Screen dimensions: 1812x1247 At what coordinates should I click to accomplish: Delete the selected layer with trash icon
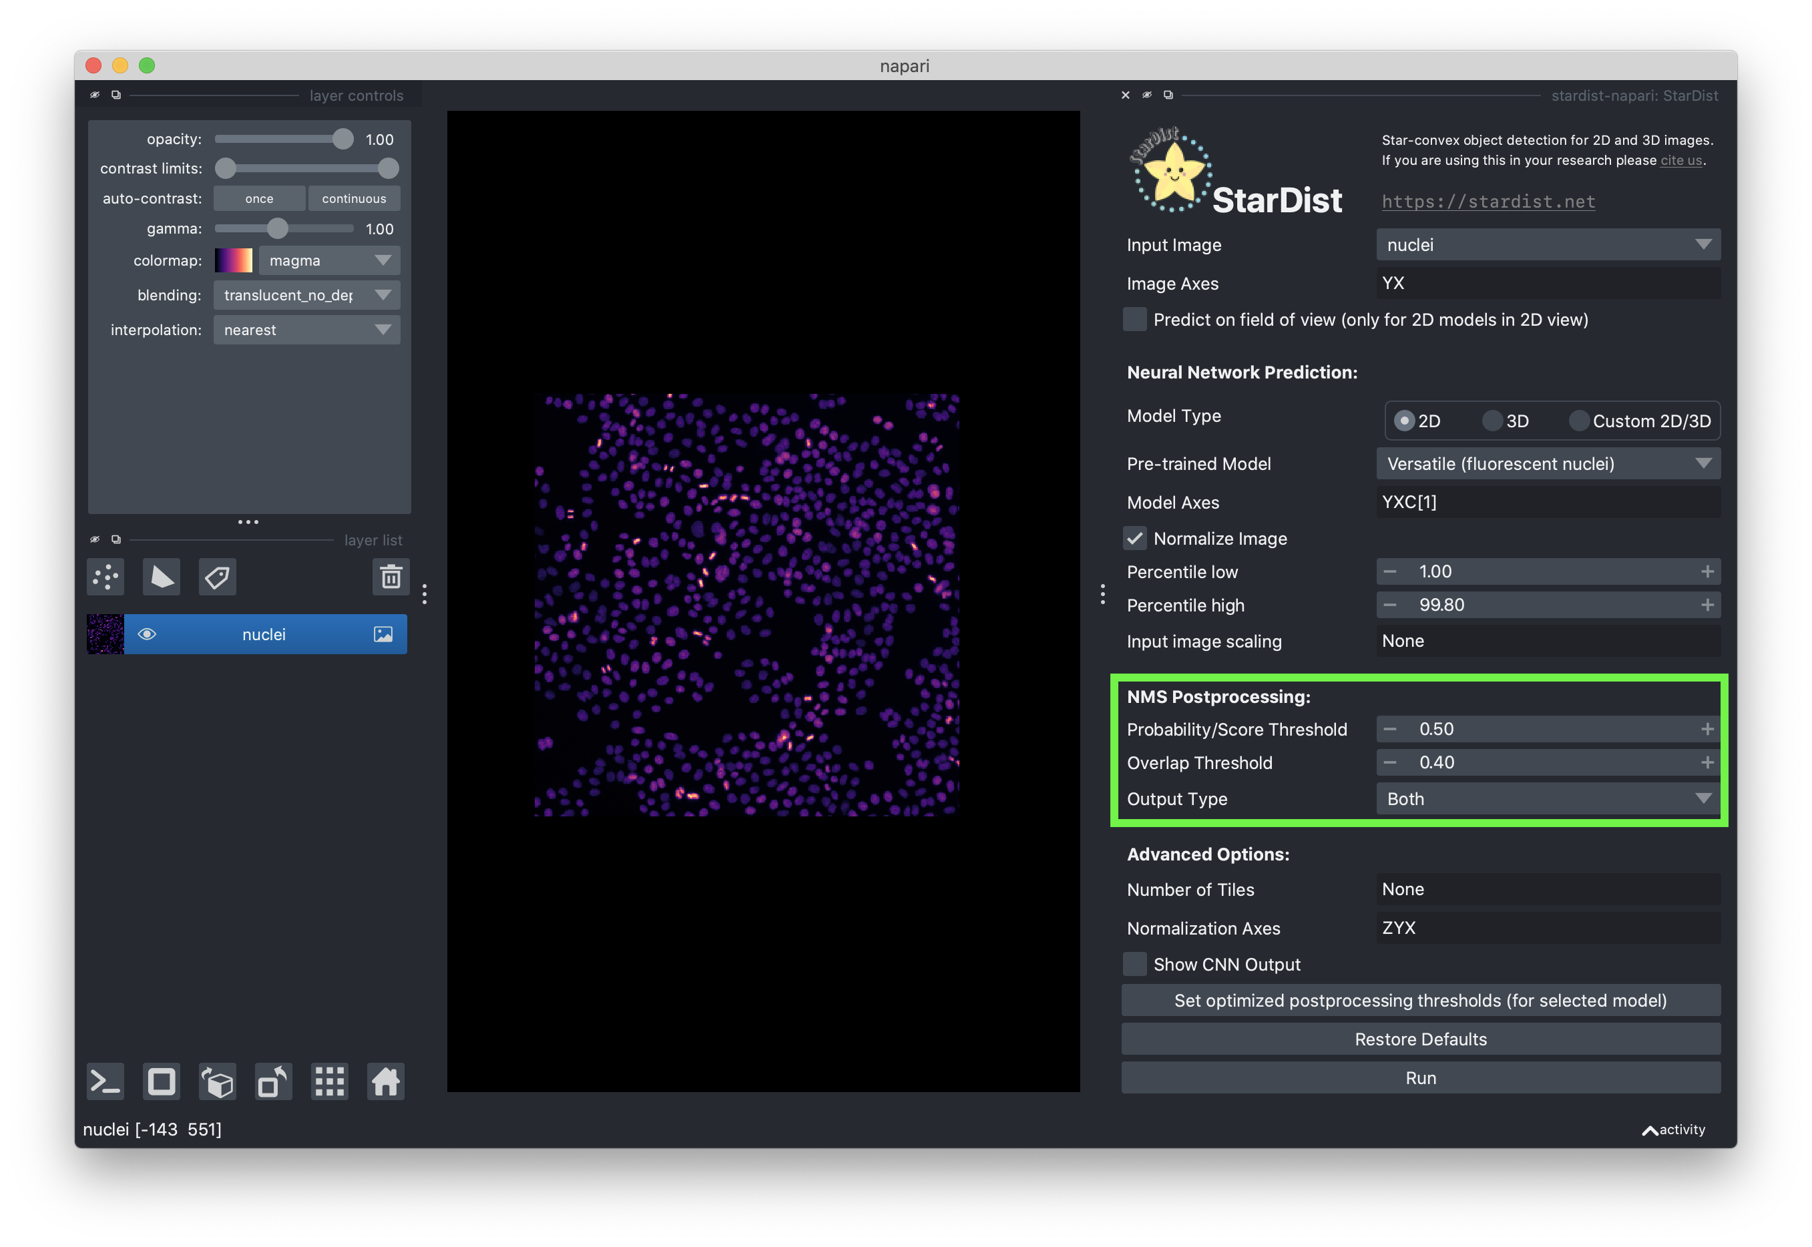coord(391,577)
